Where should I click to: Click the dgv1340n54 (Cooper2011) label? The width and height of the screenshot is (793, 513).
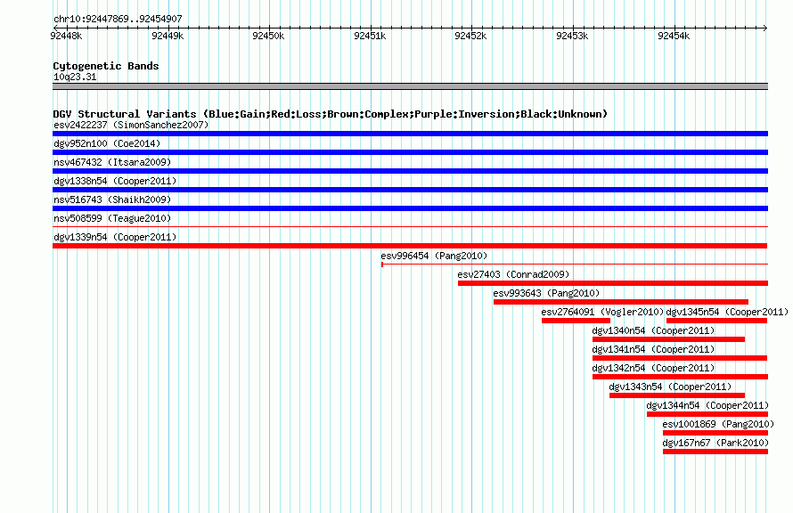653,330
